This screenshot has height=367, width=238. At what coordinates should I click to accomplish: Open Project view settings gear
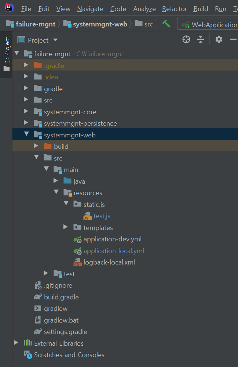tap(219, 39)
